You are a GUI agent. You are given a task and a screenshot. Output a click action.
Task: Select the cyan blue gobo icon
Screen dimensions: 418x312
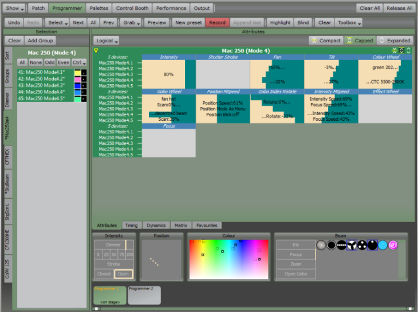[x=382, y=245]
